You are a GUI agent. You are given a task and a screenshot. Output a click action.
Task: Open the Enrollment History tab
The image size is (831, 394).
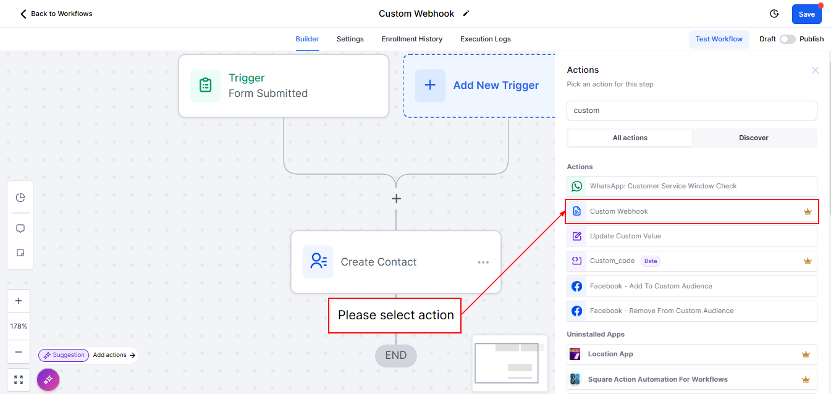click(x=412, y=39)
